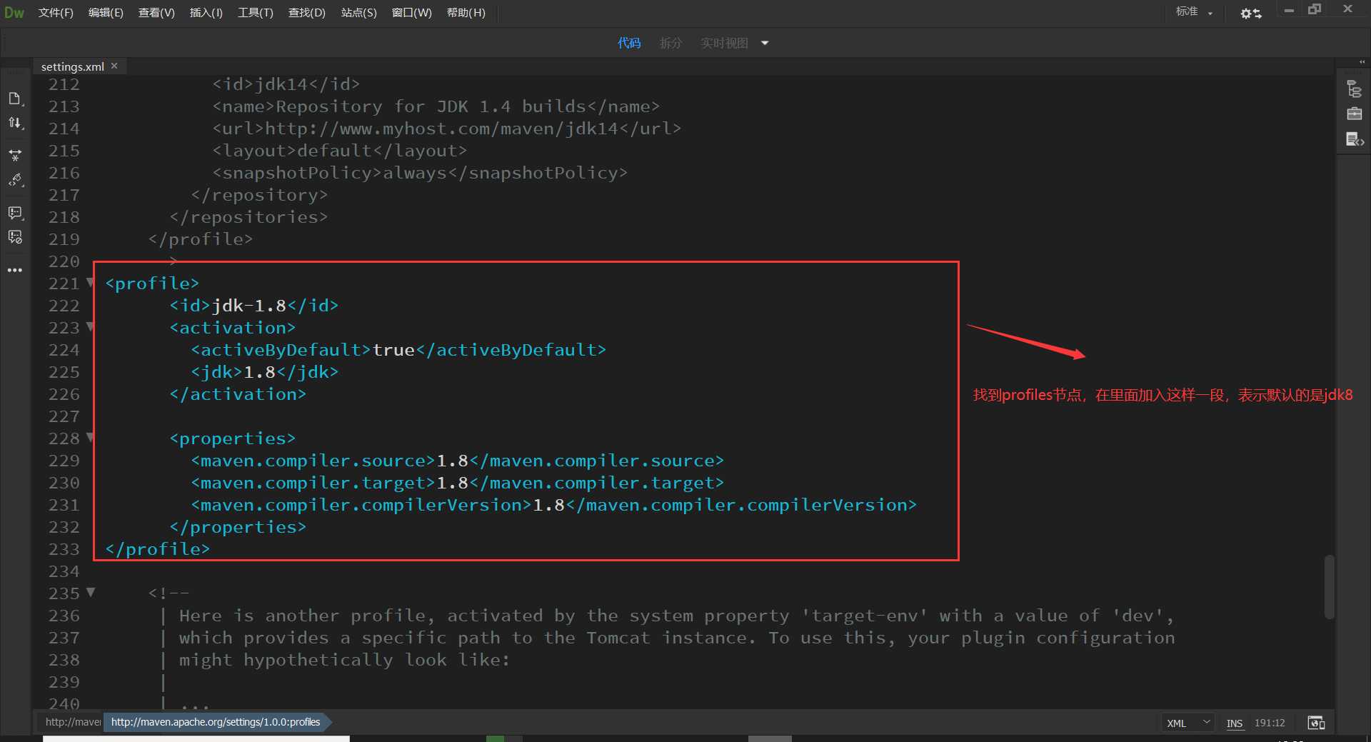Click the Format Source Code icon
This screenshot has width=1371, height=742.
tap(15, 180)
